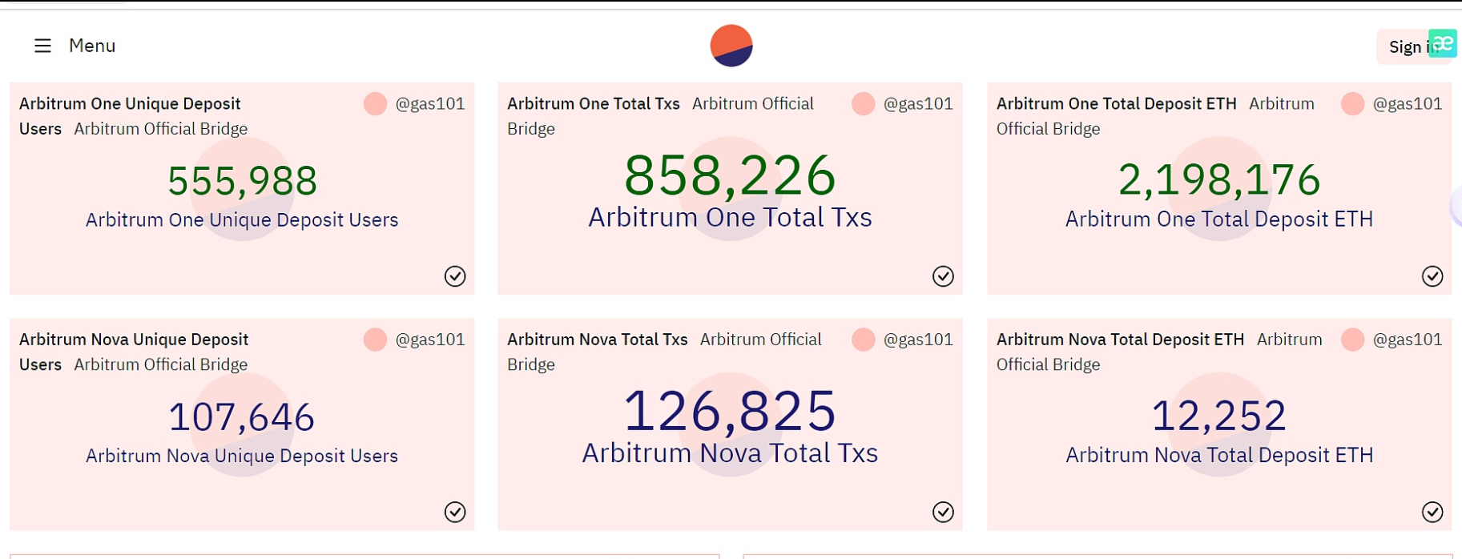
Task: Click checkmark on Arbitrum Nova Total Deposit ETH card
Action: 1432,512
